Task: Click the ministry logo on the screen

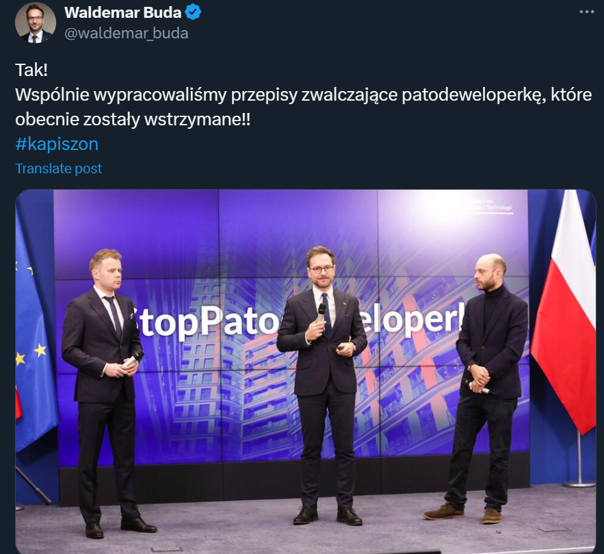Action: tap(488, 205)
